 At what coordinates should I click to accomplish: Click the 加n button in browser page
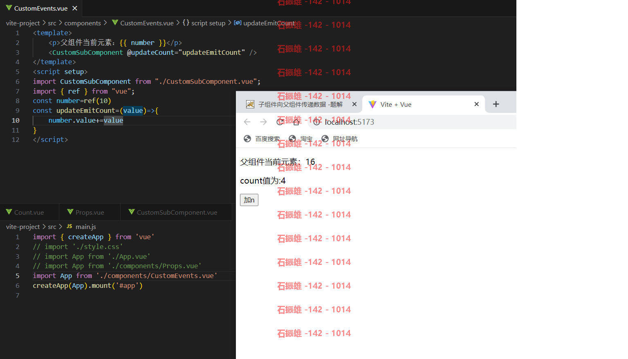tap(249, 200)
